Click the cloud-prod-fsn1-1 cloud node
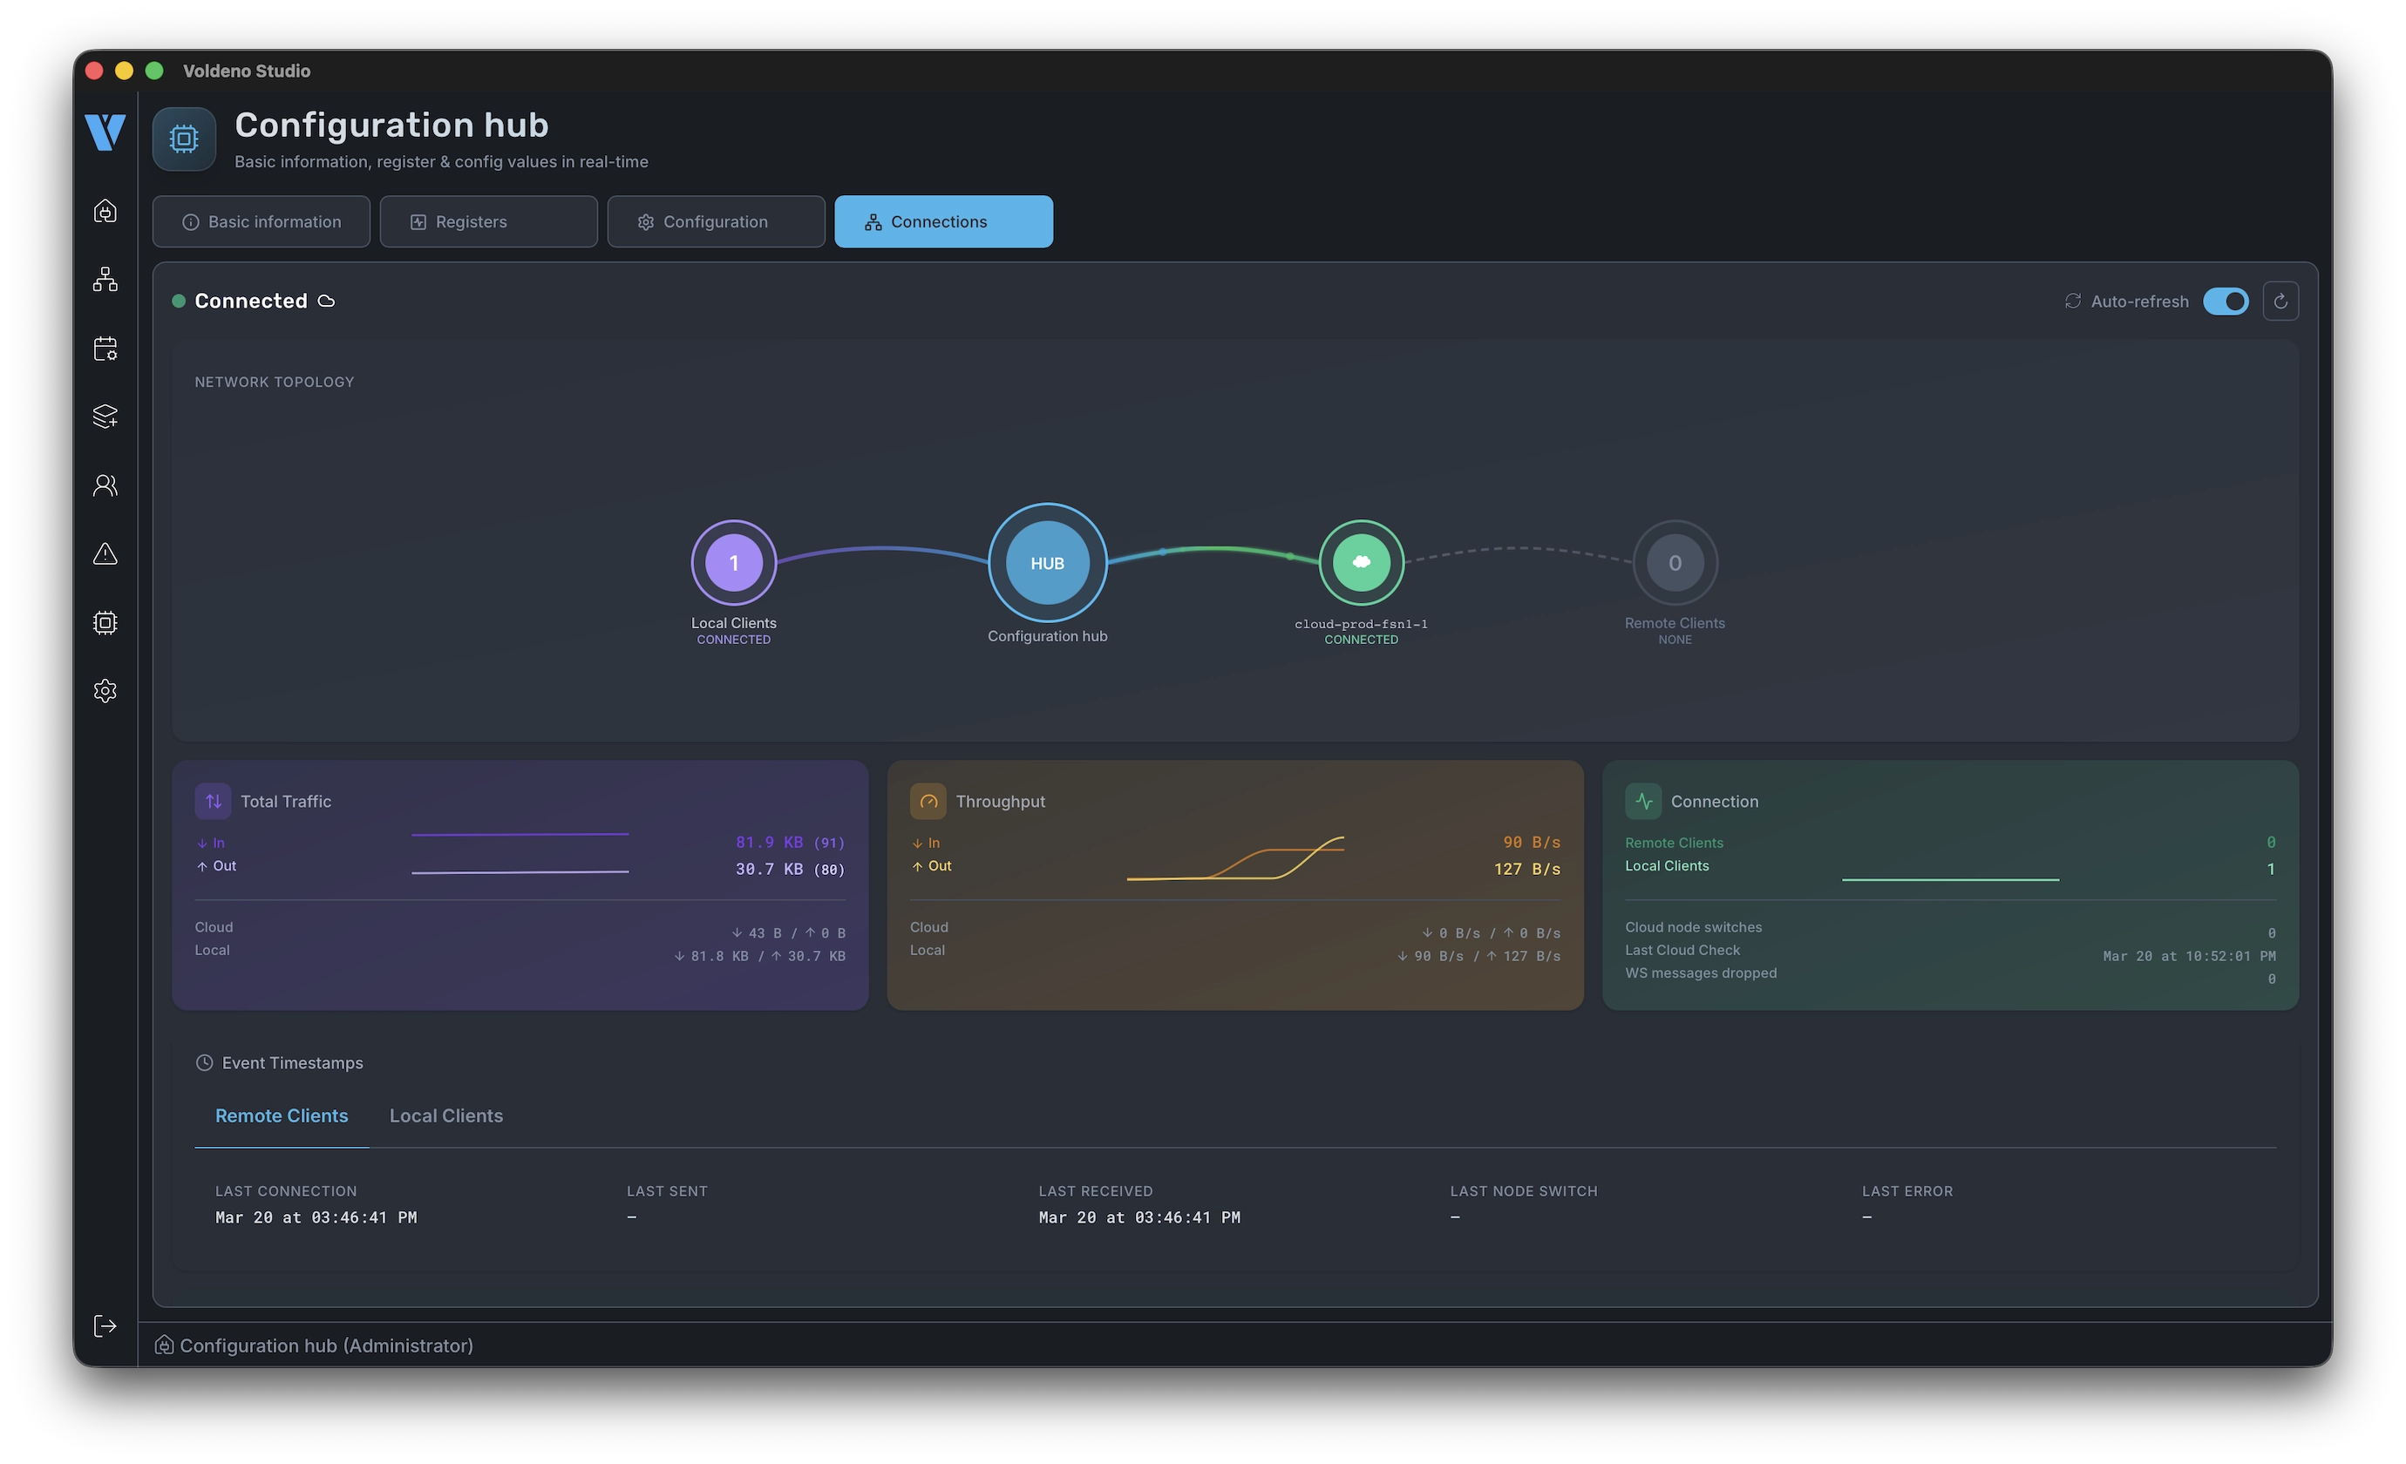Screen dimensions: 2406x1464 (x=1361, y=562)
